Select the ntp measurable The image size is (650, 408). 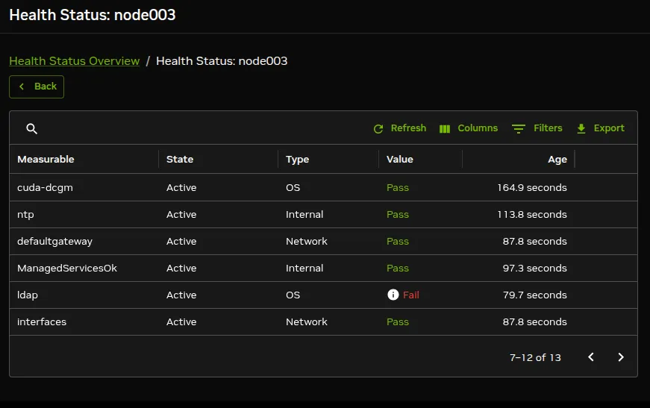[25, 215]
